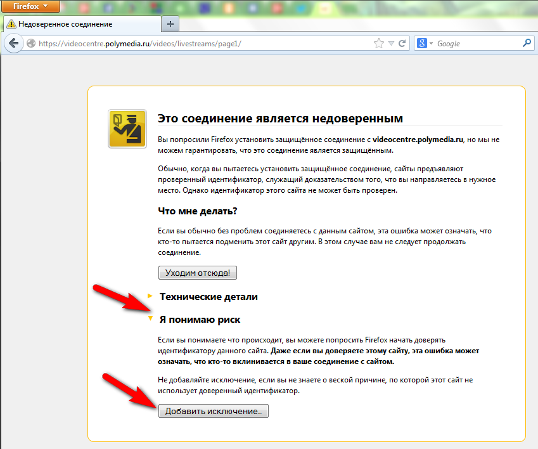This screenshot has height=449, width=538.
Task: Expand the Технические детали section
Action: click(208, 296)
